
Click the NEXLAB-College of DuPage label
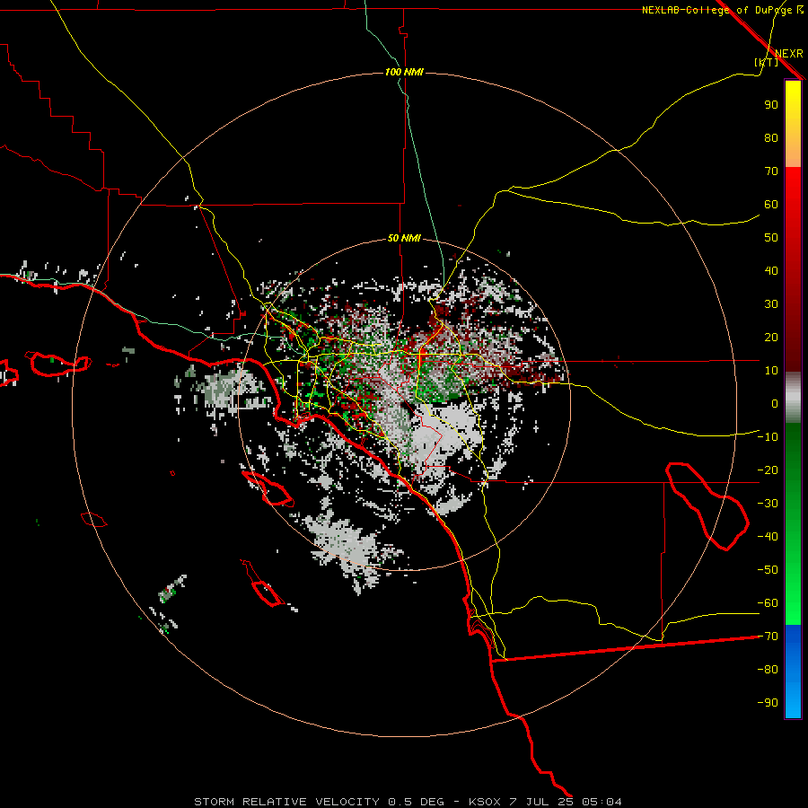(722, 10)
